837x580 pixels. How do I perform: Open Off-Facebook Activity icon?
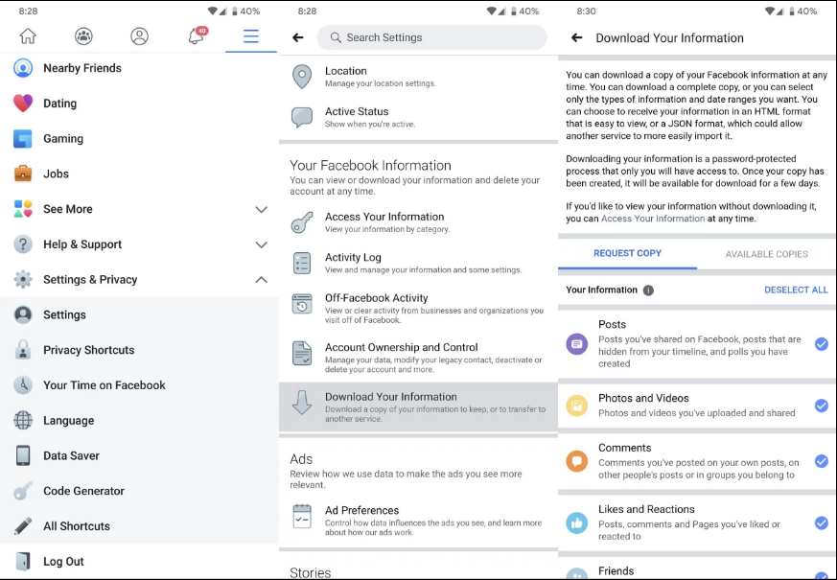(302, 304)
